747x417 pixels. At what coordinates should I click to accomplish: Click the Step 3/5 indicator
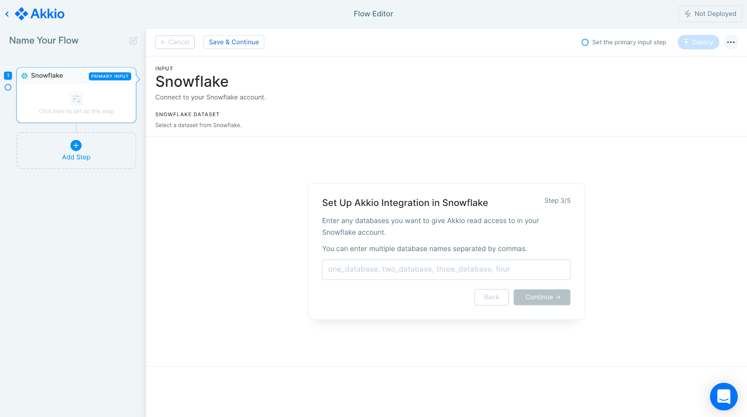(x=557, y=201)
